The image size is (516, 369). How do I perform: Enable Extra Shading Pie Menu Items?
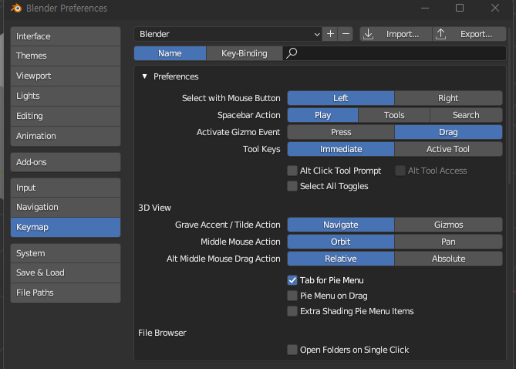point(292,311)
